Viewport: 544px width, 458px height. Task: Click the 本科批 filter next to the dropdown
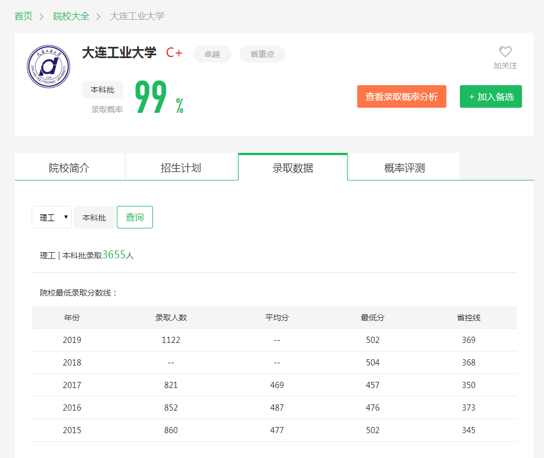(94, 217)
